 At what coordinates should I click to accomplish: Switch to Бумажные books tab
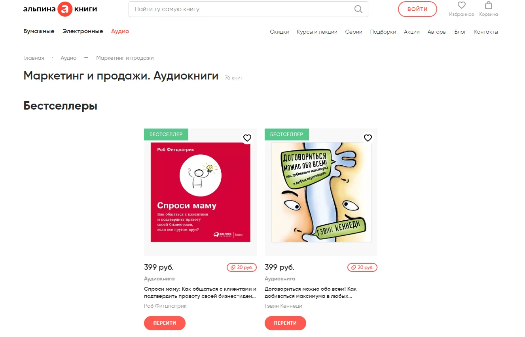39,31
